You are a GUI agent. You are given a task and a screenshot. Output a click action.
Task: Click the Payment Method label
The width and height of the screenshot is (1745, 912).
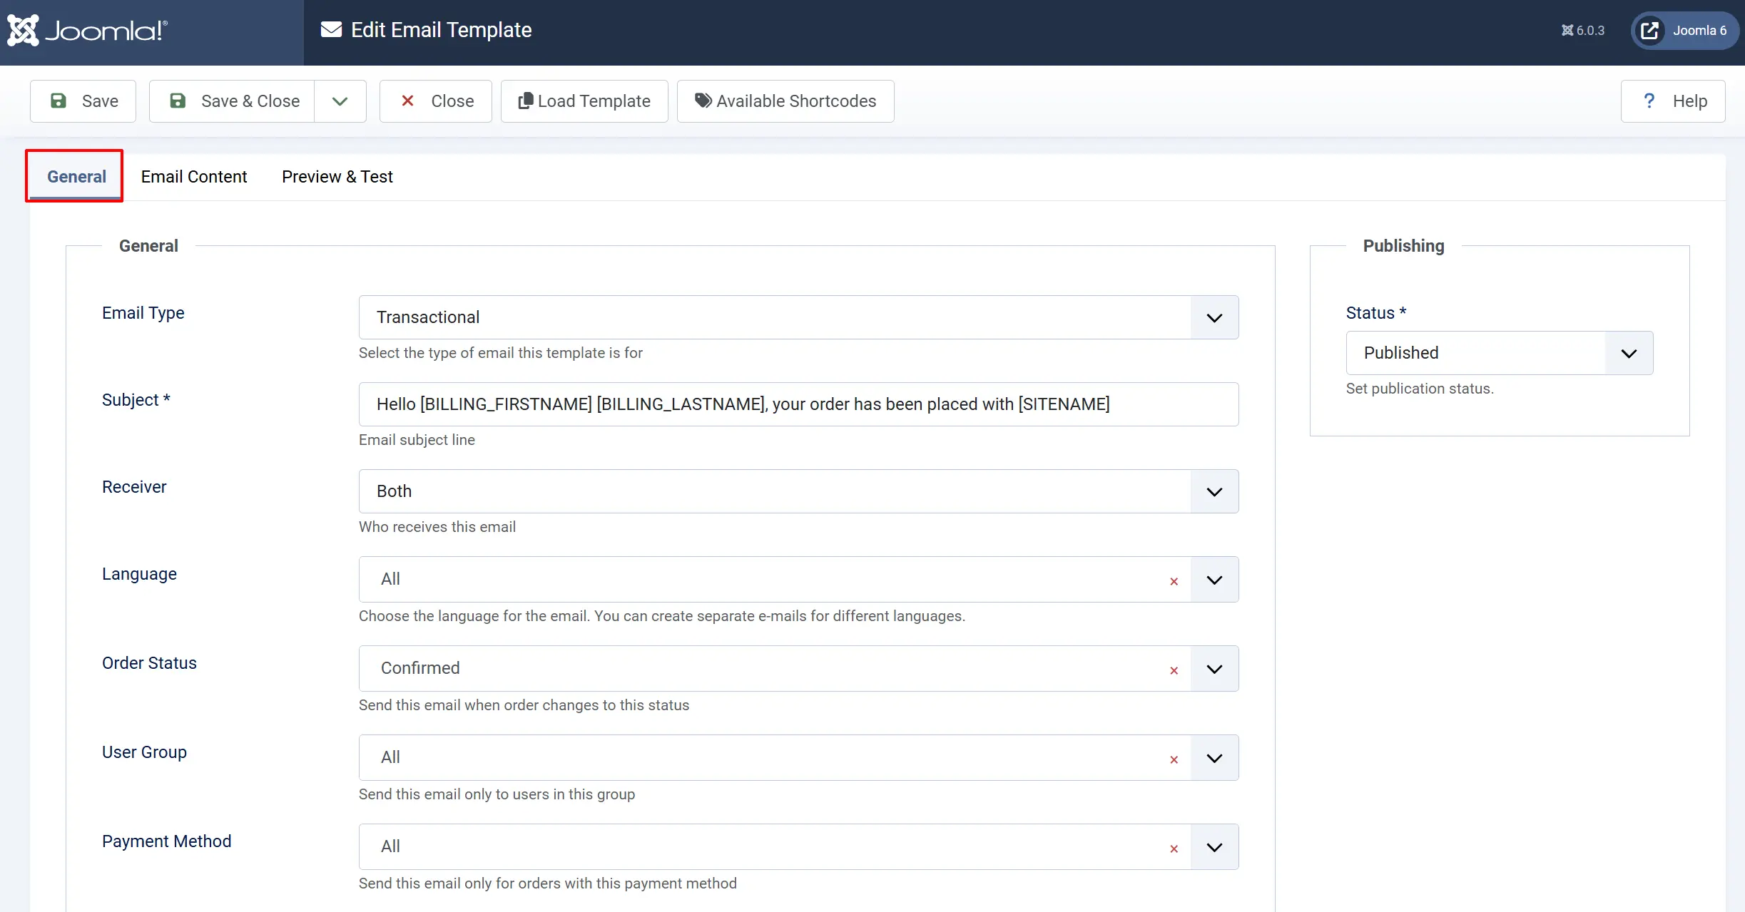coord(166,841)
